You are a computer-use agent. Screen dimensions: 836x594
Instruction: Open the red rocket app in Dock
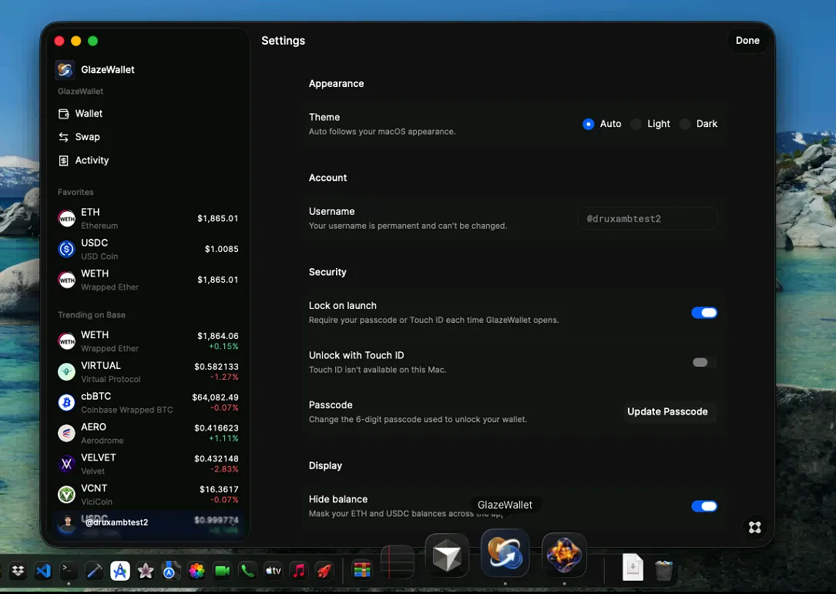[324, 571]
